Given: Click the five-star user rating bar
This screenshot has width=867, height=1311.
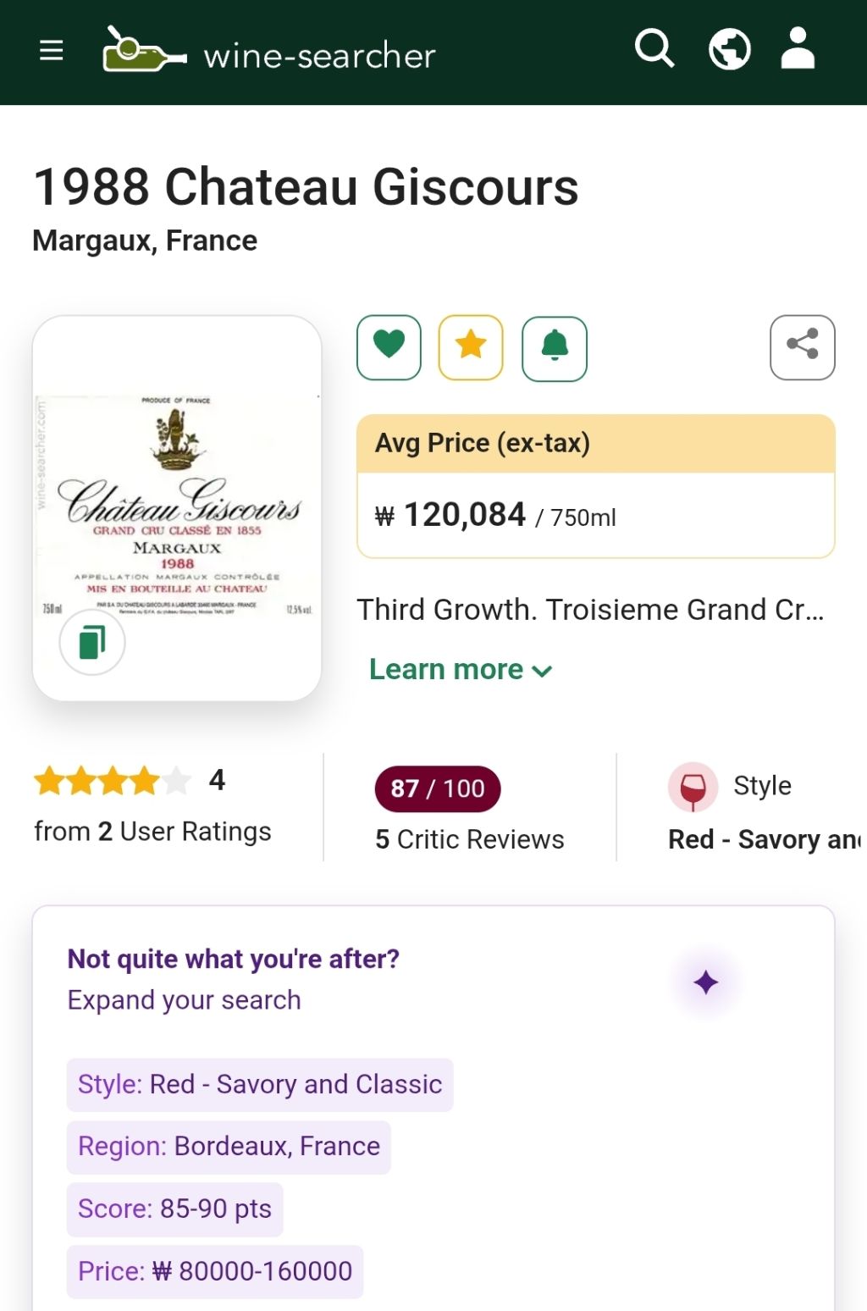Looking at the screenshot, I should 112,780.
